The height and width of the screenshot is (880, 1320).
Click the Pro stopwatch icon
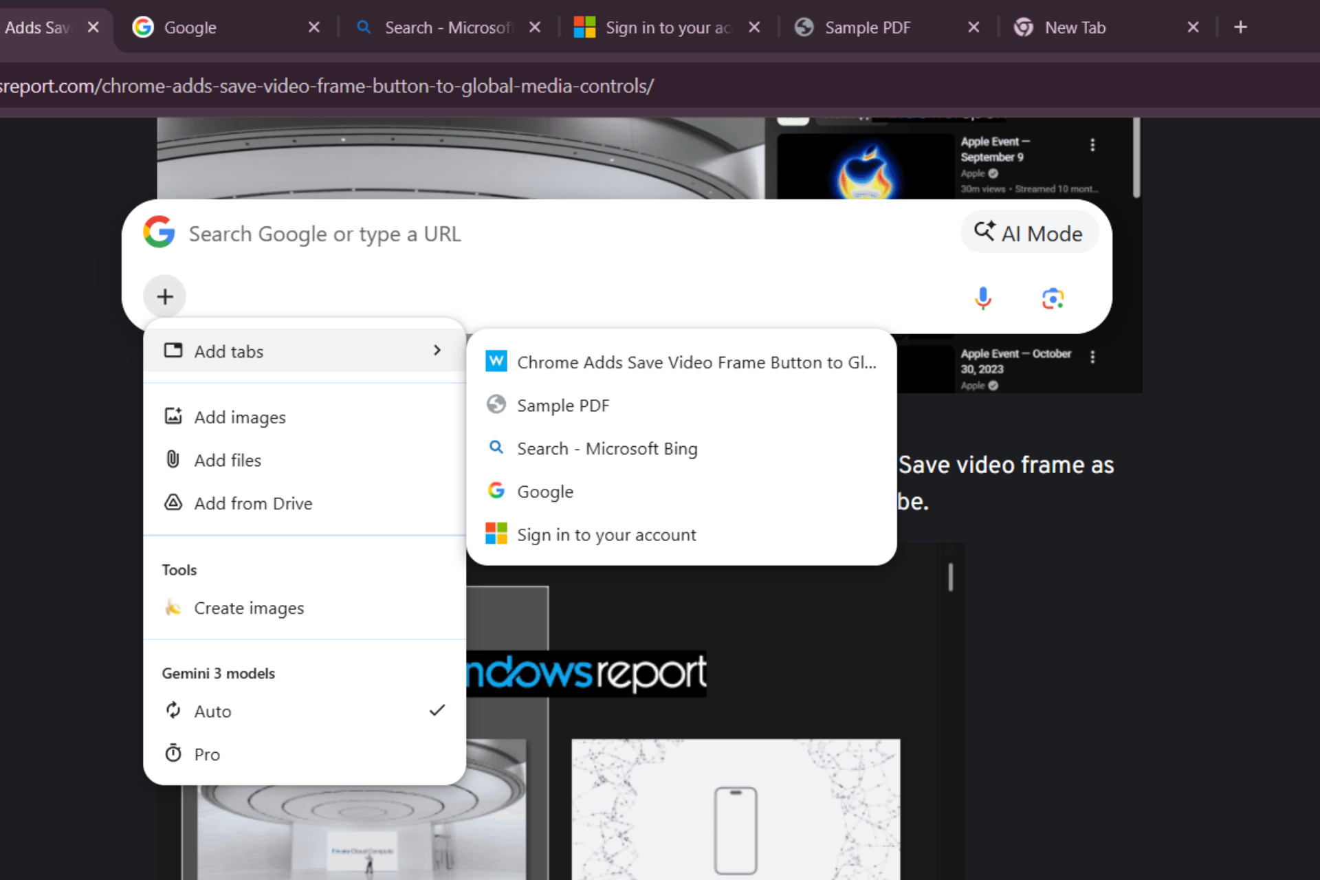(x=173, y=753)
